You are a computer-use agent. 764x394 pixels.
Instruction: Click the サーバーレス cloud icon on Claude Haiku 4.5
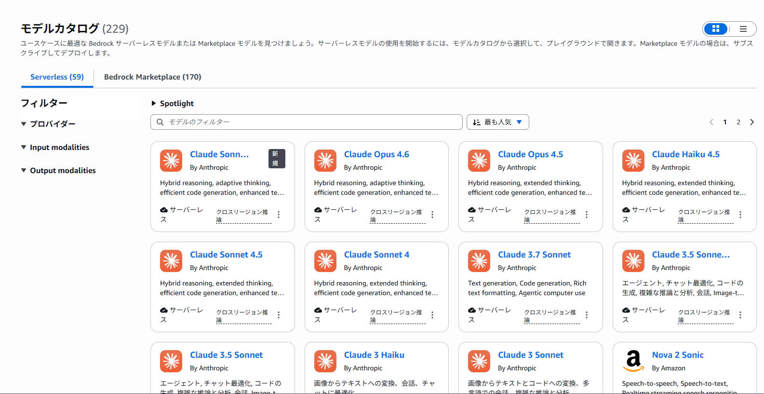(626, 210)
